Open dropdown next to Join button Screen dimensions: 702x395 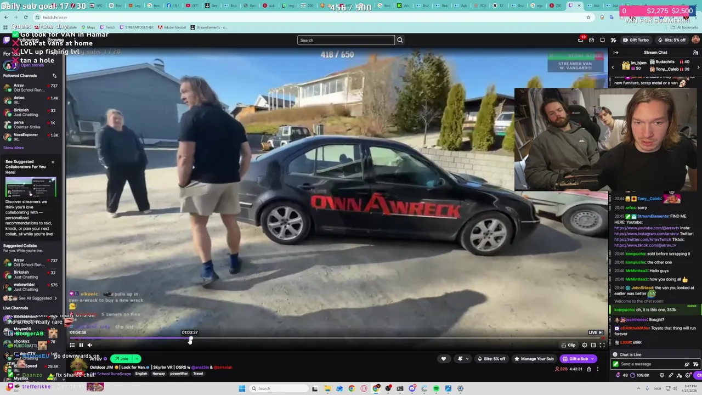(137, 359)
